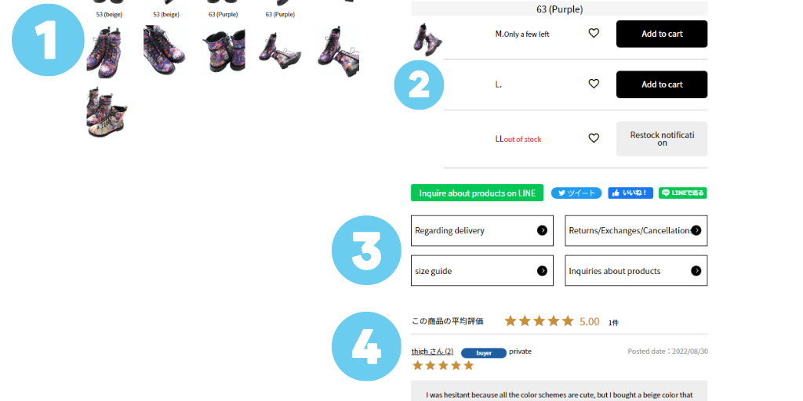This screenshot has width=803, height=401.
Task: Toggle the wishlist heart for size LL
Action: click(594, 138)
